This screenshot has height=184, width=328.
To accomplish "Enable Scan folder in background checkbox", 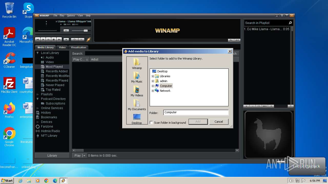I will [x=151, y=123].
